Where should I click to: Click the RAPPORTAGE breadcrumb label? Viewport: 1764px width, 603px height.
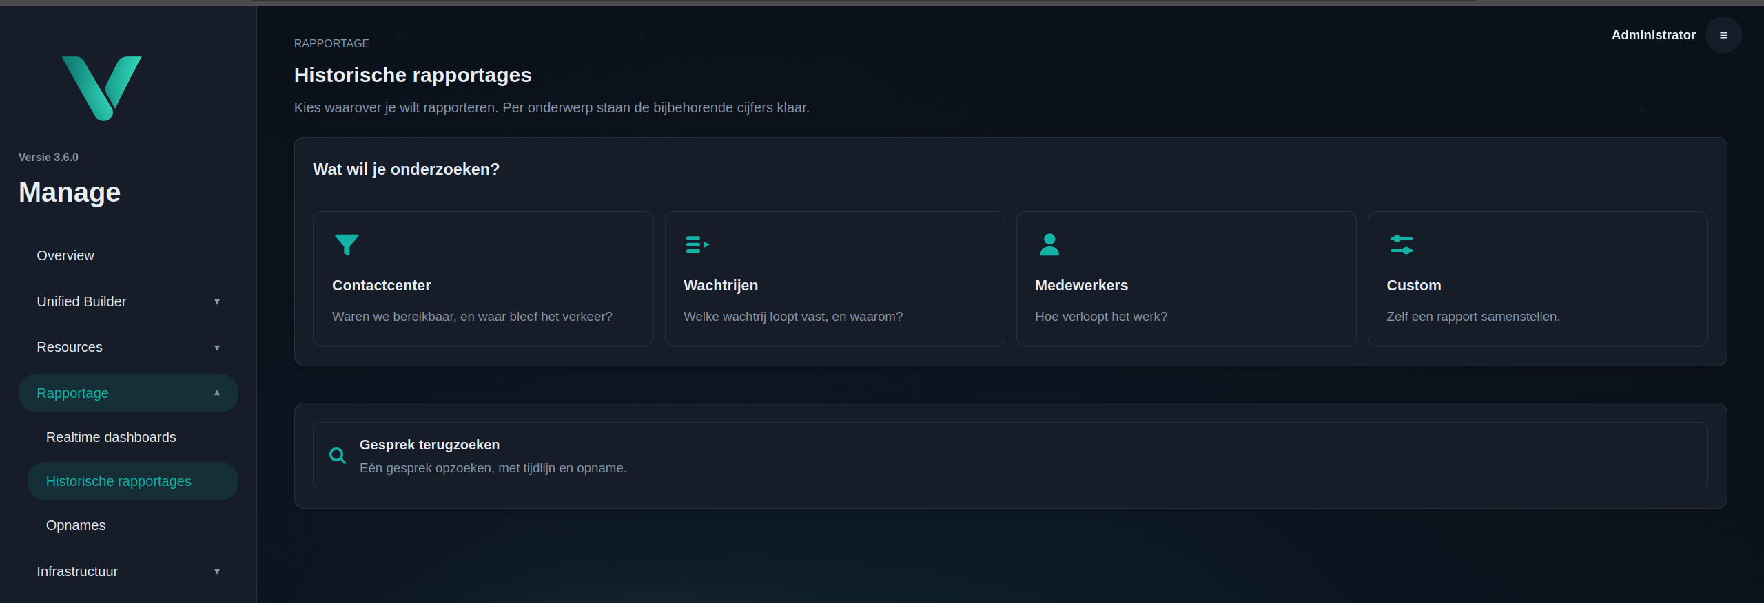click(x=331, y=43)
